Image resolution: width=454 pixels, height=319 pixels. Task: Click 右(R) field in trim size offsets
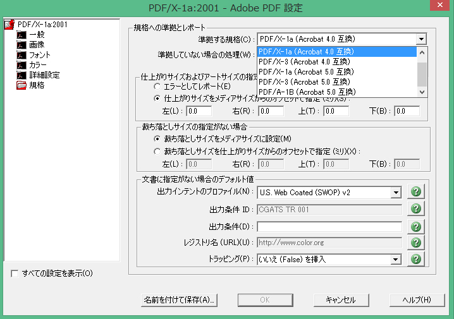pos(271,111)
